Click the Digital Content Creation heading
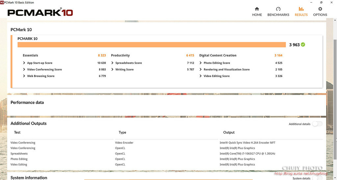 tap(218, 55)
